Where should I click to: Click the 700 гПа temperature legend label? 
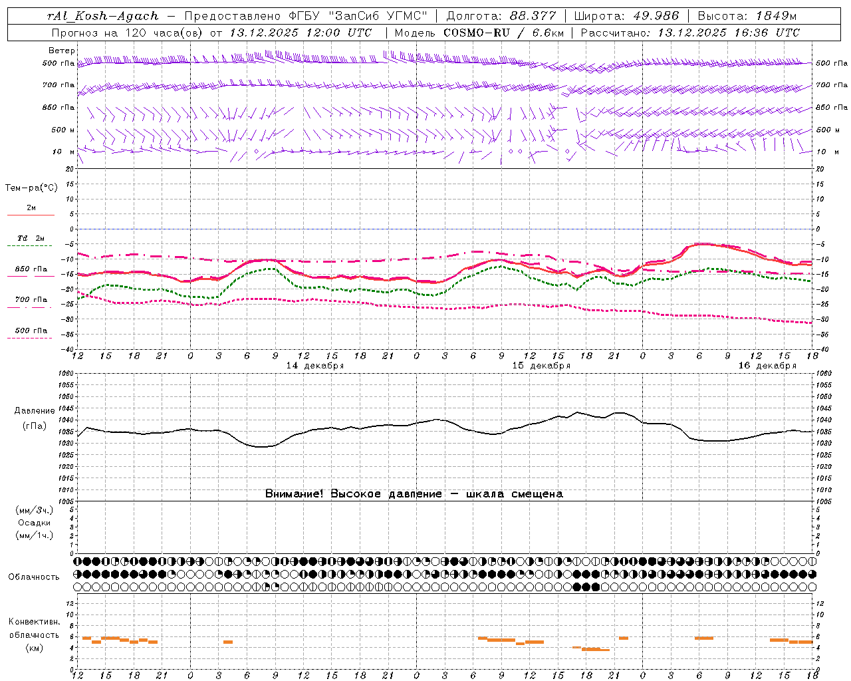(31, 299)
